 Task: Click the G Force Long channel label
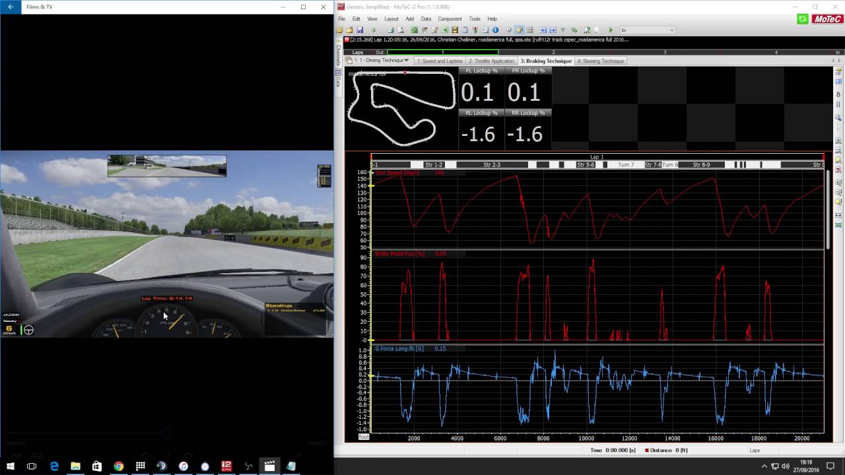399,348
